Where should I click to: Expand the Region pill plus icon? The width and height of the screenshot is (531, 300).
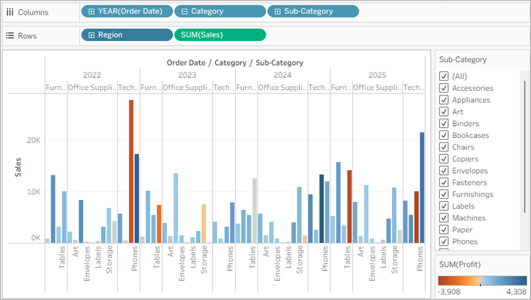pos(91,35)
